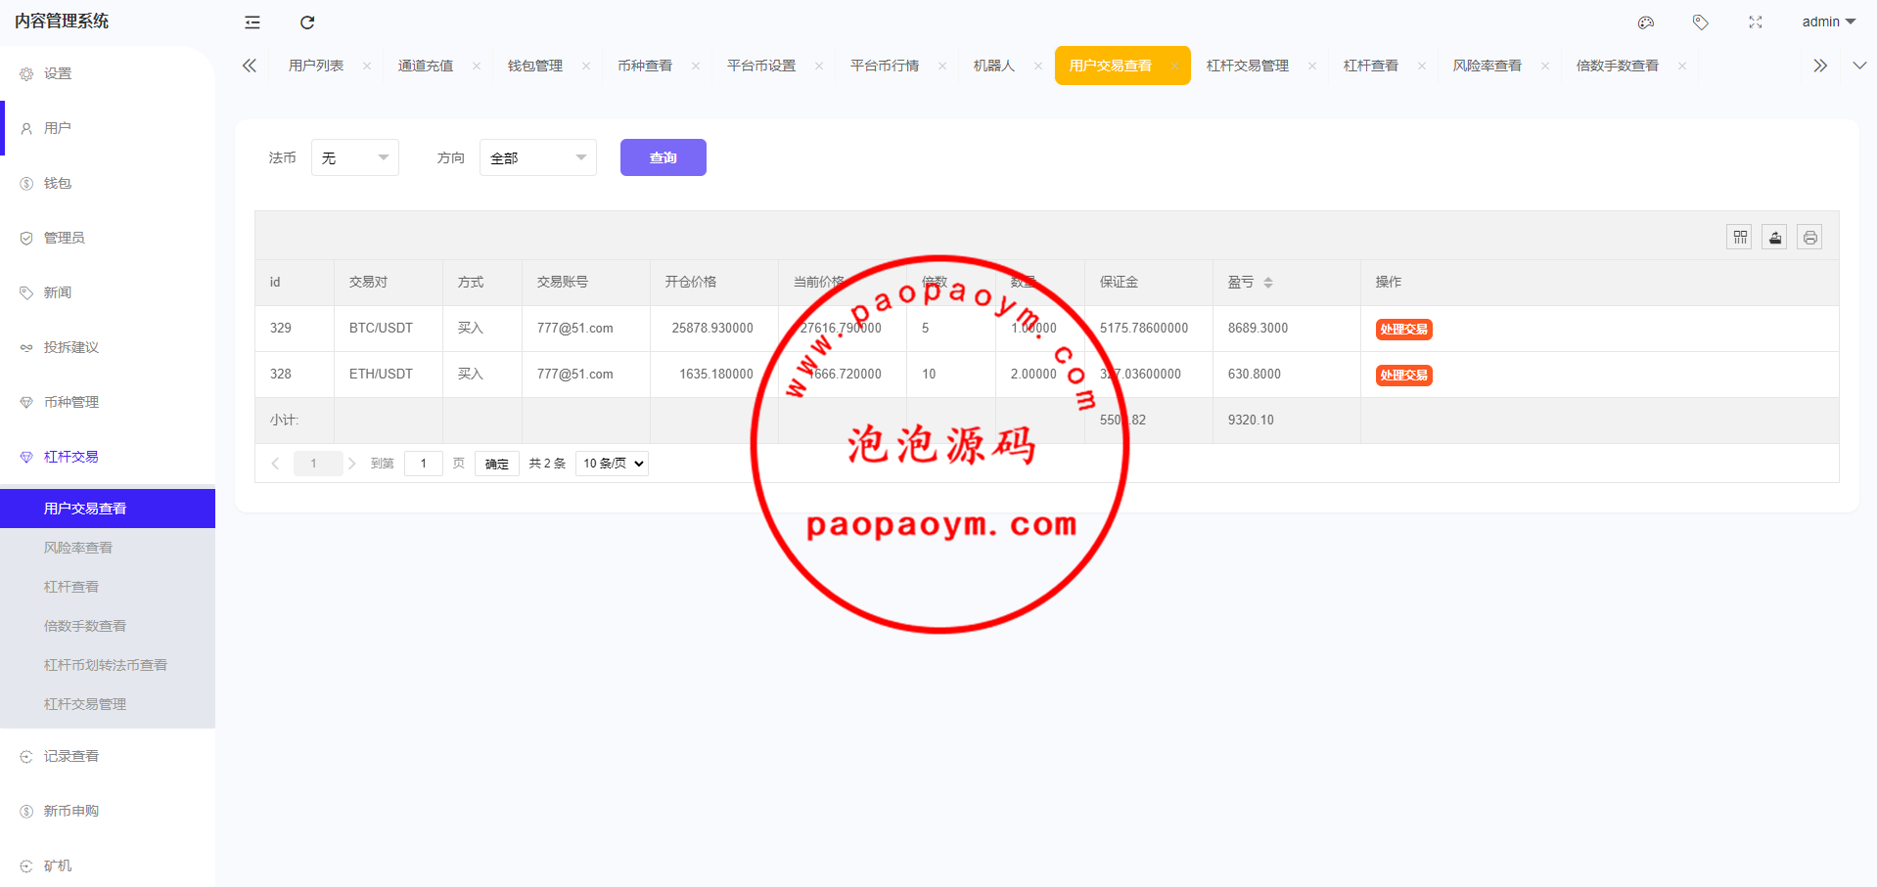This screenshot has width=1877, height=887.
Task: Expand the 投拆建议 sidebar menu
Action: 108,347
